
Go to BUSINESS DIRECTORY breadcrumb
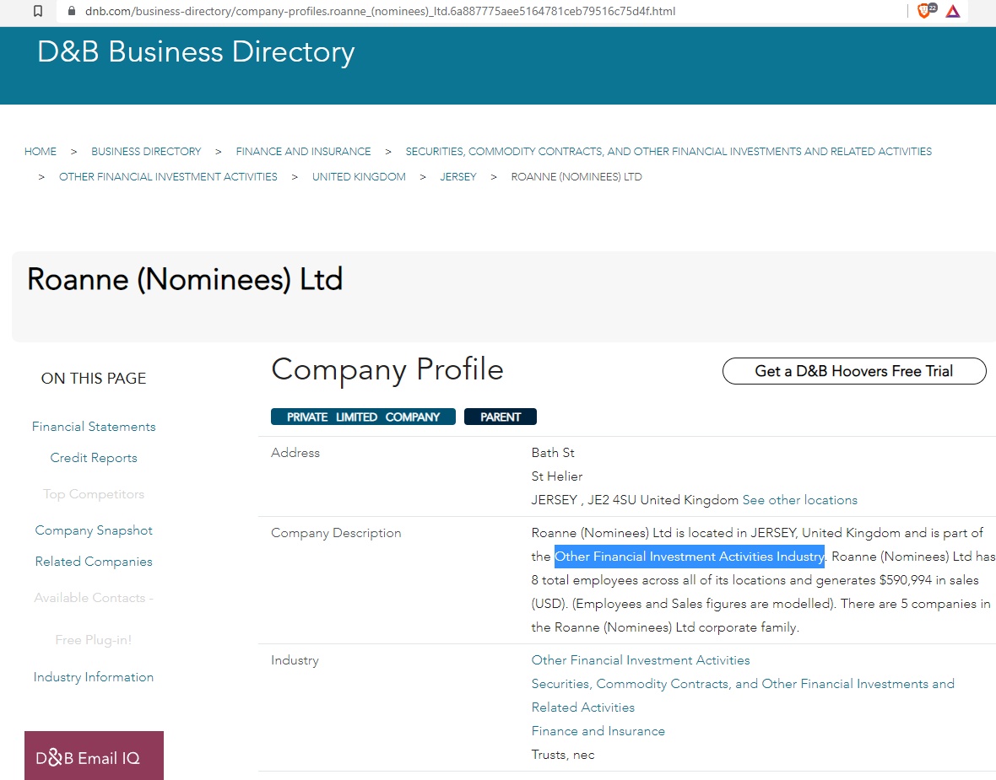(x=146, y=152)
